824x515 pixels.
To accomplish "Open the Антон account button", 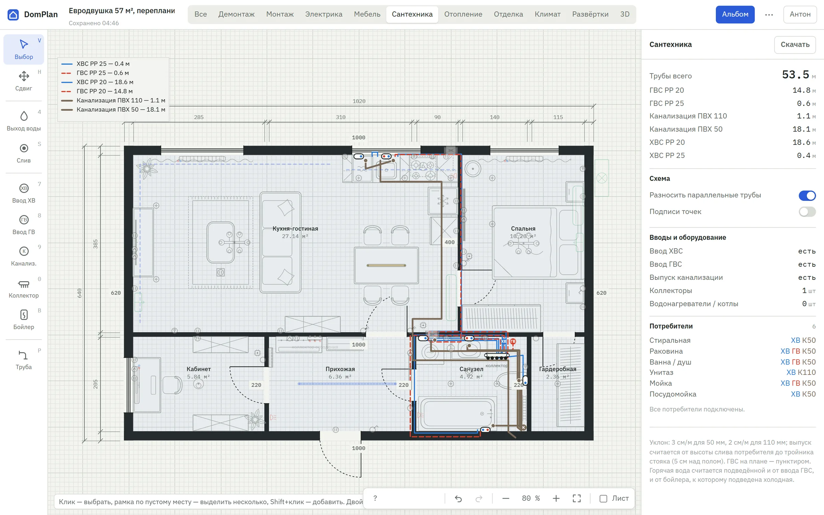I will pos(800,14).
